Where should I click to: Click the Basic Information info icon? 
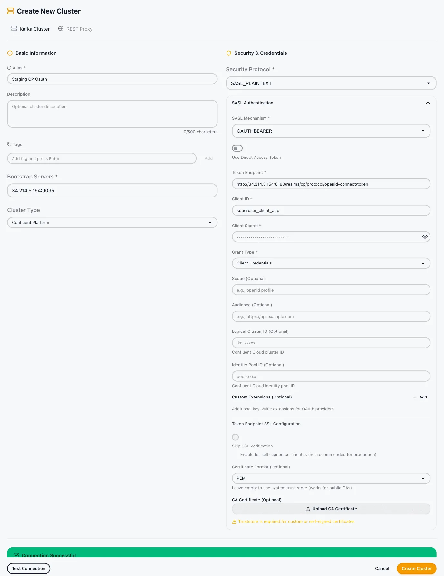(x=10, y=53)
